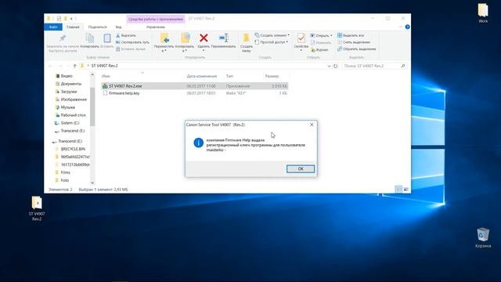Click Обратить выделение in the ribbon

[357, 49]
